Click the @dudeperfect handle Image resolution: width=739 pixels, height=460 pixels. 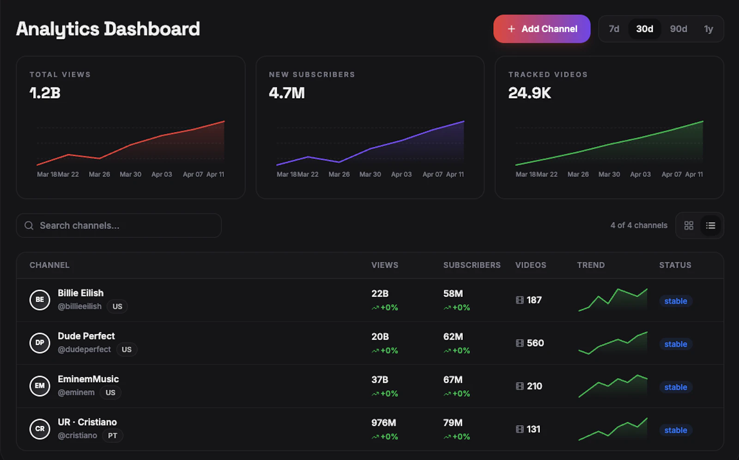84,349
